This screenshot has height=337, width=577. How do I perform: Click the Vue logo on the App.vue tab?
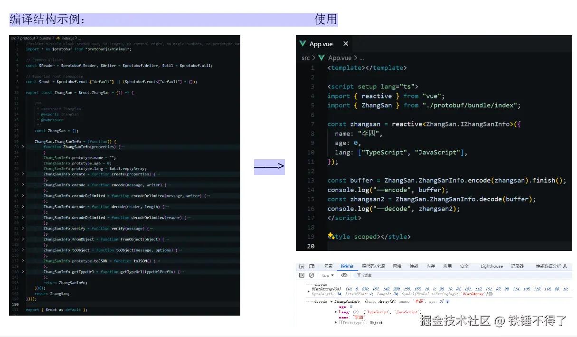(303, 44)
